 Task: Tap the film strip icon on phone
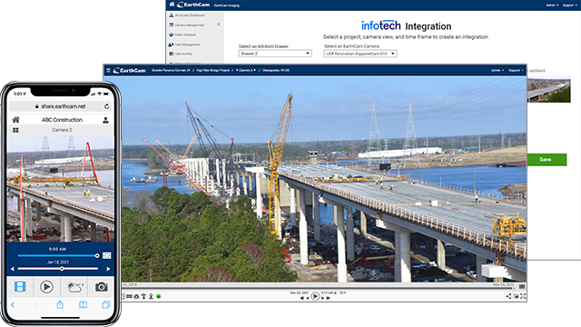tap(20, 287)
